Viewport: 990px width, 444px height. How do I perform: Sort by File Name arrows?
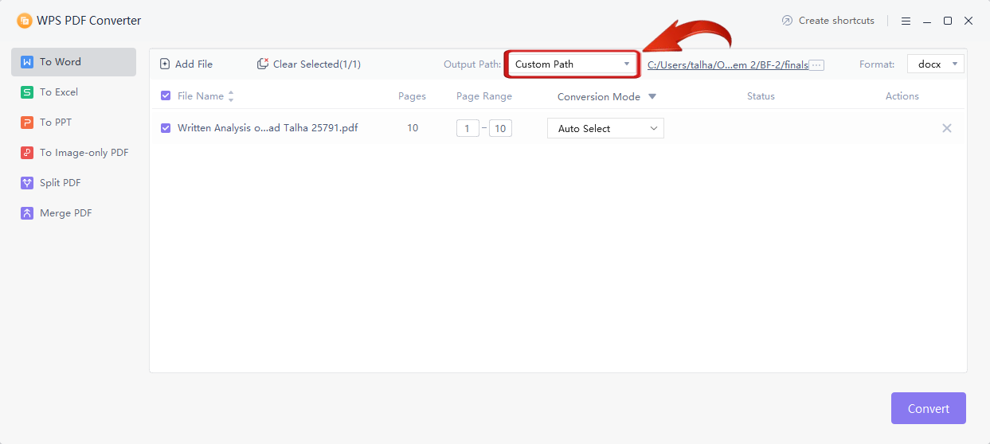[x=231, y=96]
